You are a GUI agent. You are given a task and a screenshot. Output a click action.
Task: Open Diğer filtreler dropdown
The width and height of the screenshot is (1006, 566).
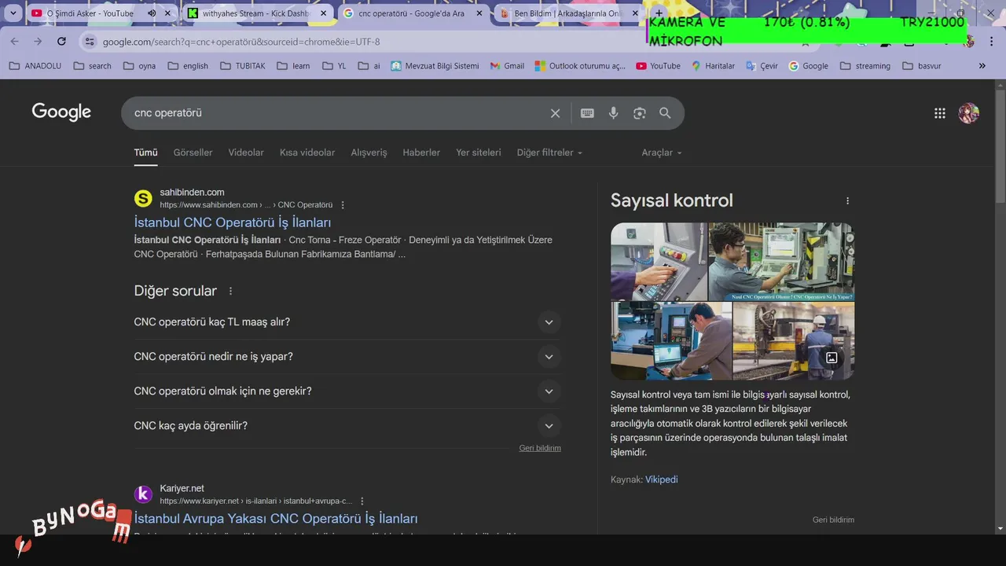pyautogui.click(x=549, y=153)
